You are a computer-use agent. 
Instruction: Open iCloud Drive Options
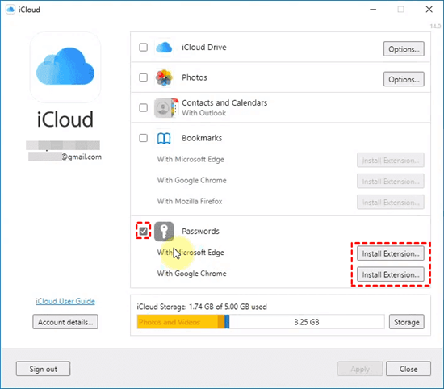404,49
